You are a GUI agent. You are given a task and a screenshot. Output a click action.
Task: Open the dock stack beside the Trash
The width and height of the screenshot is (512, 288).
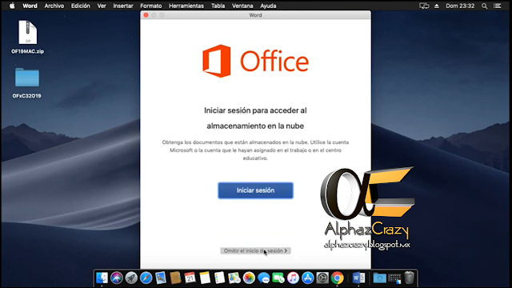pos(394,278)
